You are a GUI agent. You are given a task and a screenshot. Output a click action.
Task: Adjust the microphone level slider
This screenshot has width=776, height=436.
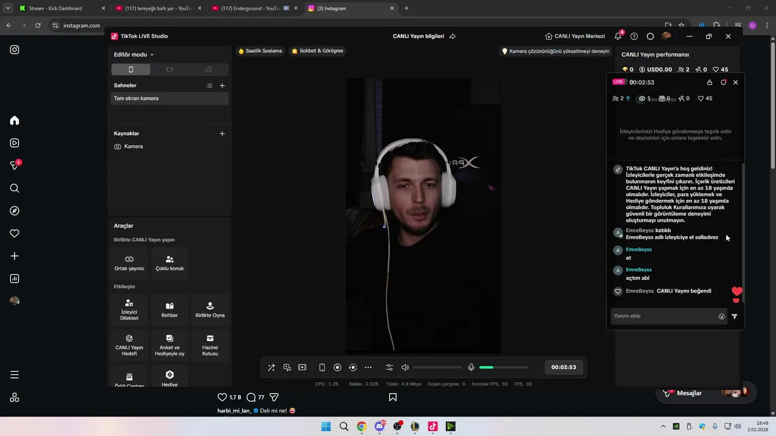(503, 368)
